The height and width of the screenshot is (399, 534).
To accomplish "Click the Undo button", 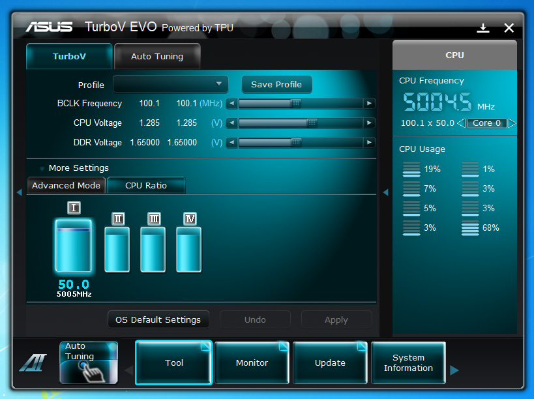I will 255,319.
